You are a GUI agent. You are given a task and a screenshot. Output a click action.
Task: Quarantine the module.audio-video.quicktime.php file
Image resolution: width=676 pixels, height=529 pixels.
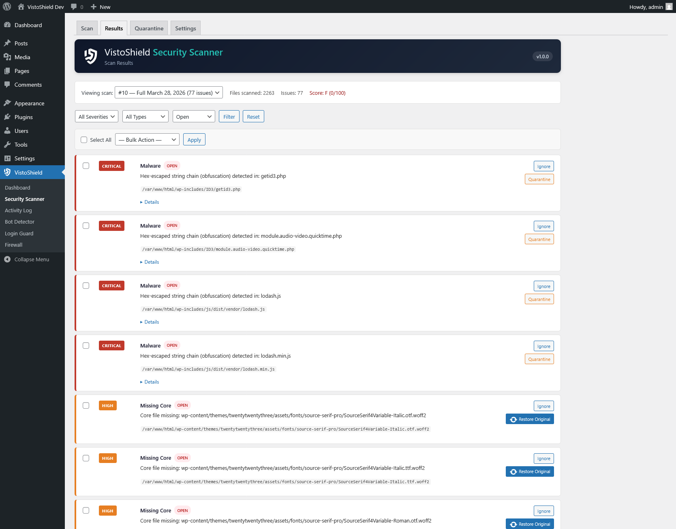(539, 239)
